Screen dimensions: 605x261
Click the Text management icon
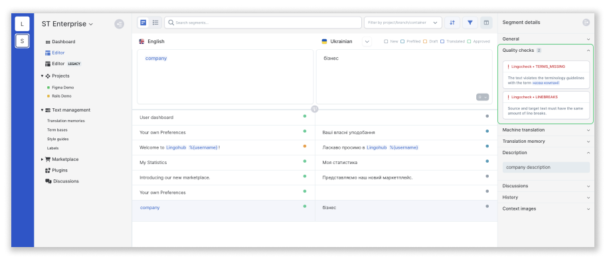[48, 110]
